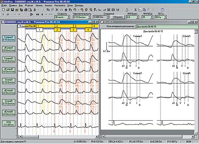This screenshot has height=144, width=199.
Task: Click the Print icon in toolbar
Action: (26, 10)
